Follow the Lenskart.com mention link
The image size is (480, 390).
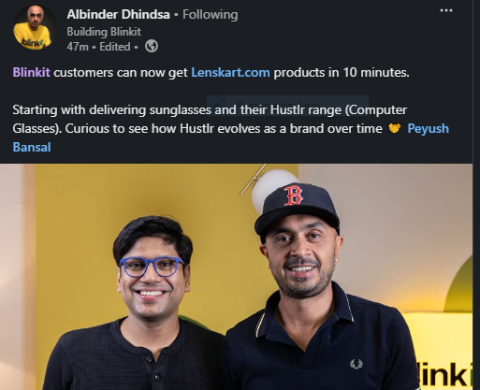pos(230,73)
